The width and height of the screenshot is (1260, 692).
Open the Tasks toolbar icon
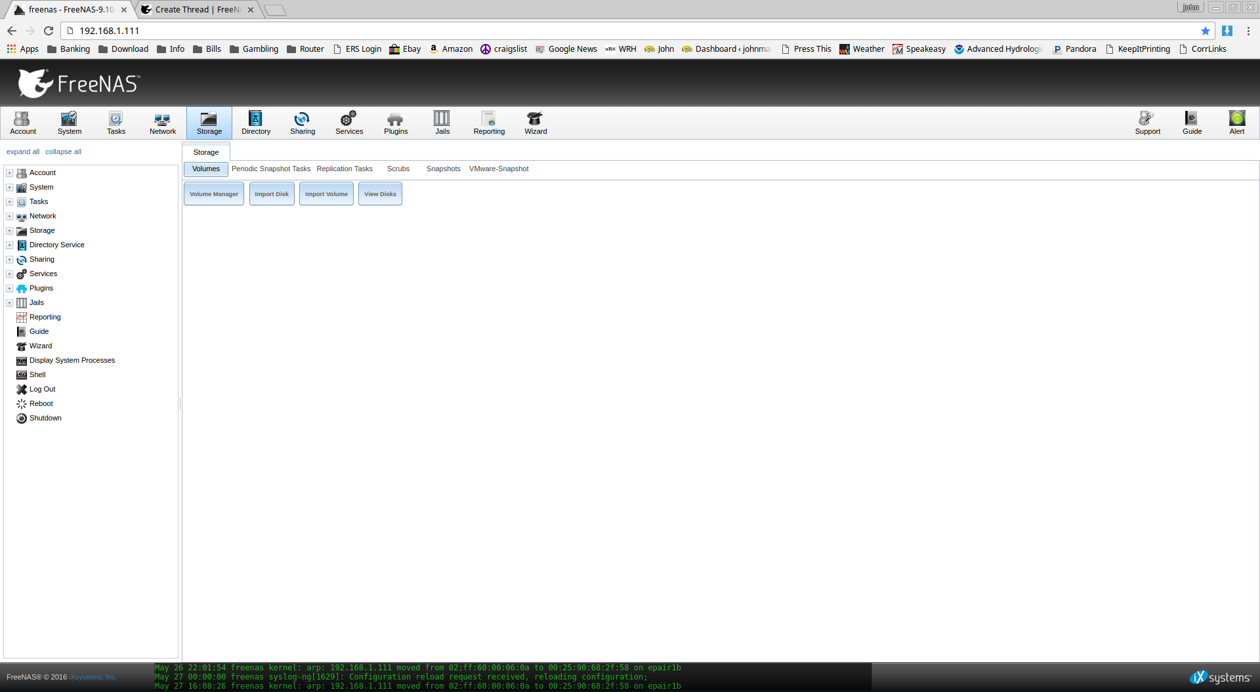click(116, 123)
